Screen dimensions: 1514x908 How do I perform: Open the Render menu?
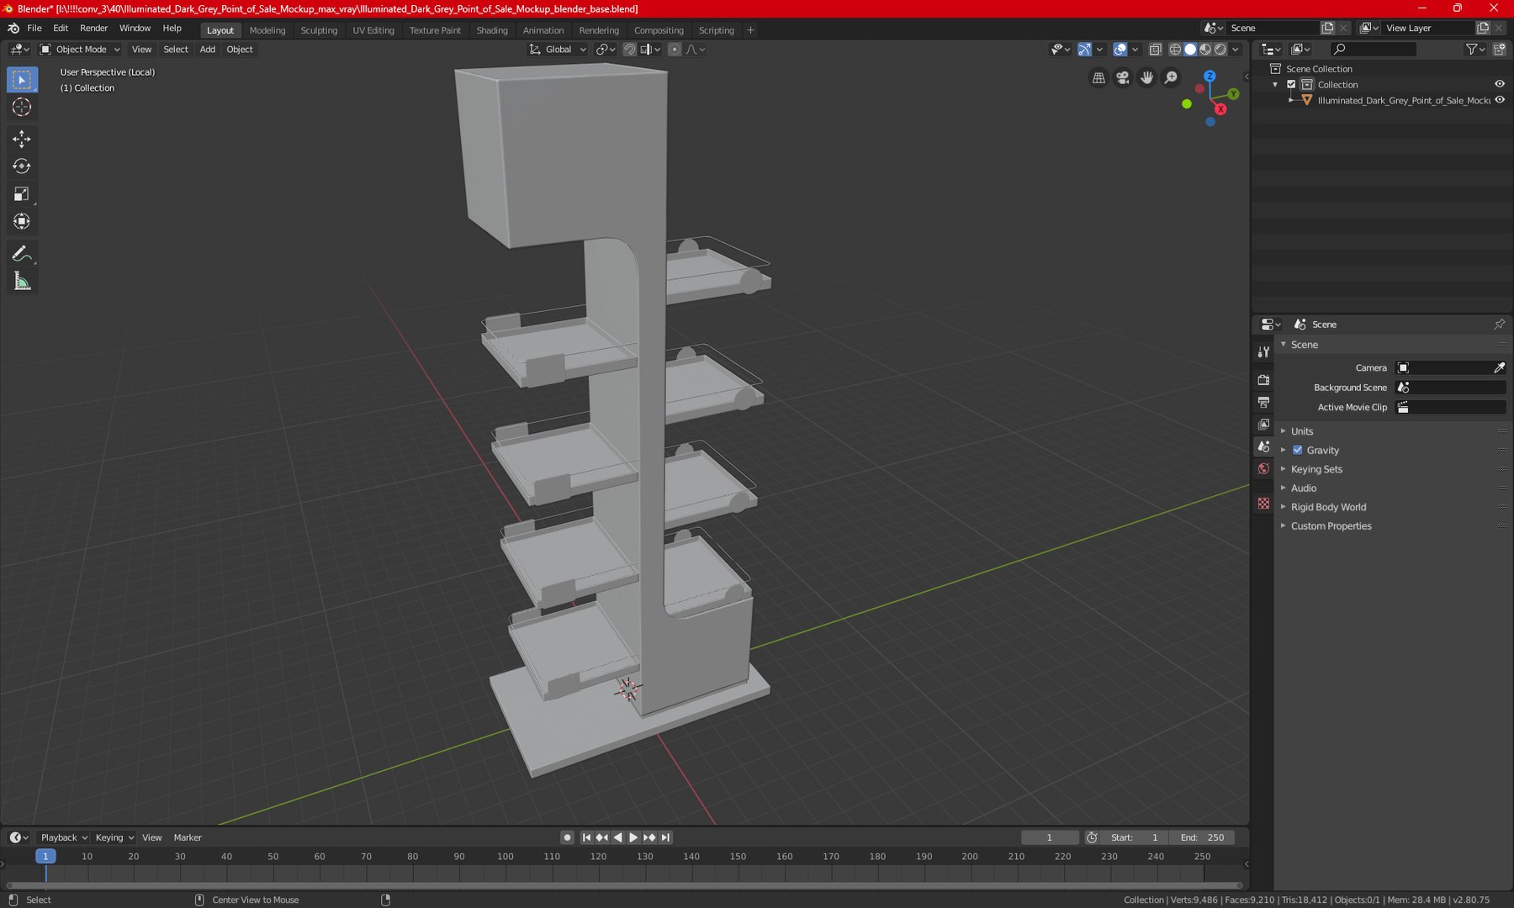click(93, 29)
